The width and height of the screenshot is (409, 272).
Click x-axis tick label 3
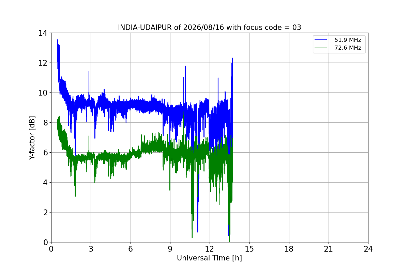(91, 249)
